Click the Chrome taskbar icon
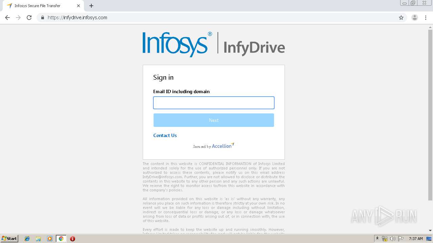The height and width of the screenshot is (243, 433). pyautogui.click(x=61, y=239)
